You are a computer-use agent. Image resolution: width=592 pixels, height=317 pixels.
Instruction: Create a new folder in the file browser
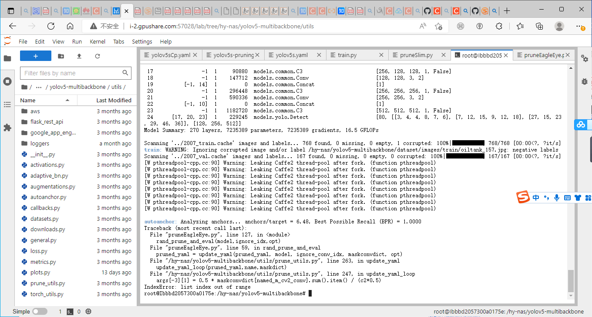tap(61, 56)
